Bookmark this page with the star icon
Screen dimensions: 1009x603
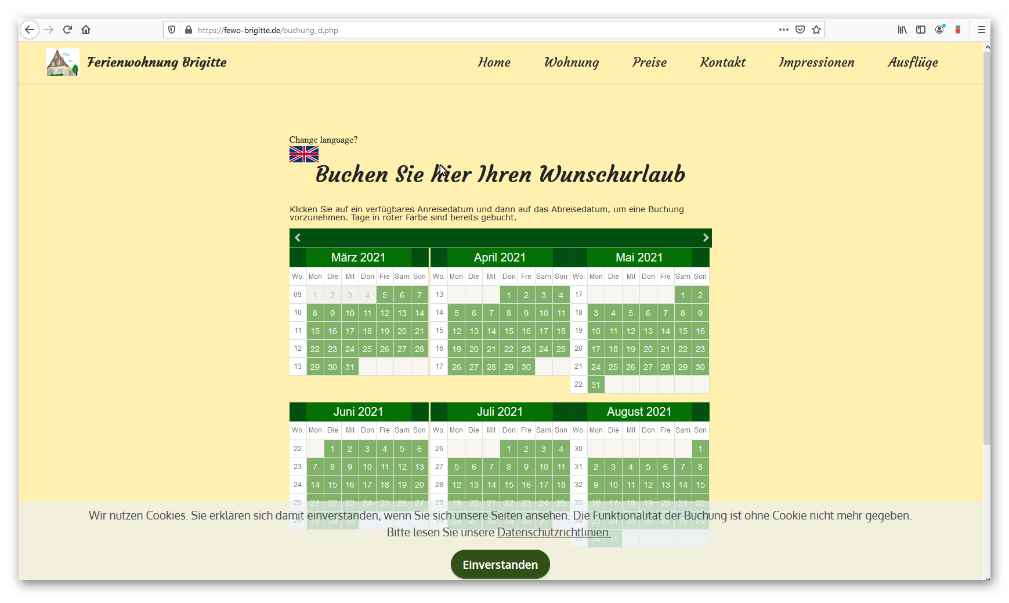pyautogui.click(x=816, y=30)
